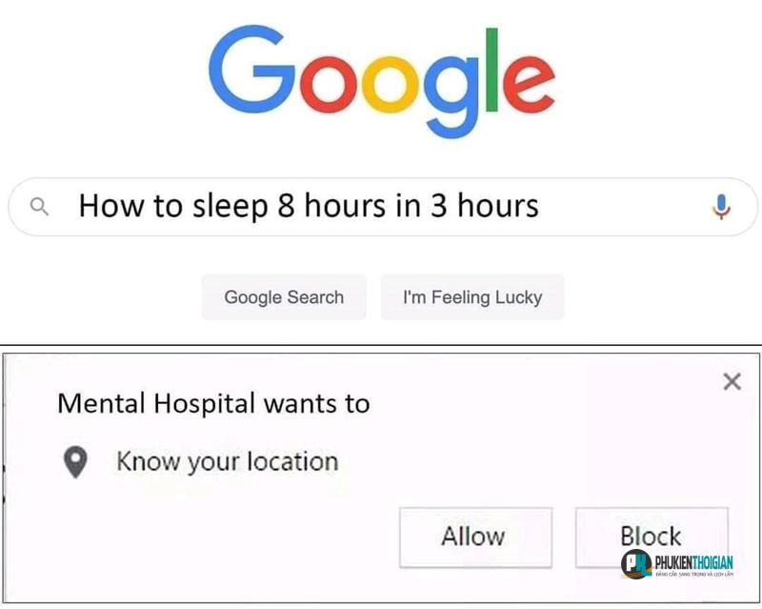
Task: Click the 'Mental Hospital wants to' heading
Action: (213, 404)
